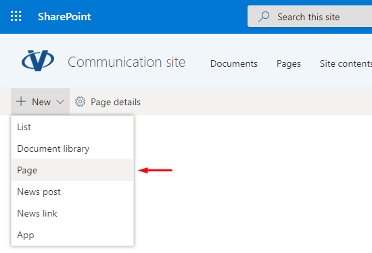This screenshot has height=253, width=372.
Task: Open the Documents navigation link
Action: pos(234,63)
